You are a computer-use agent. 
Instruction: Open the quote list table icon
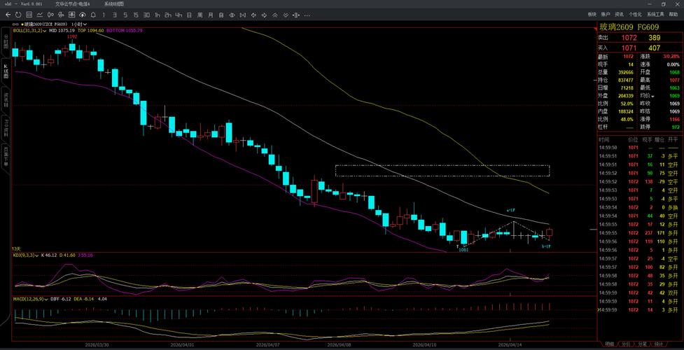coord(29,15)
